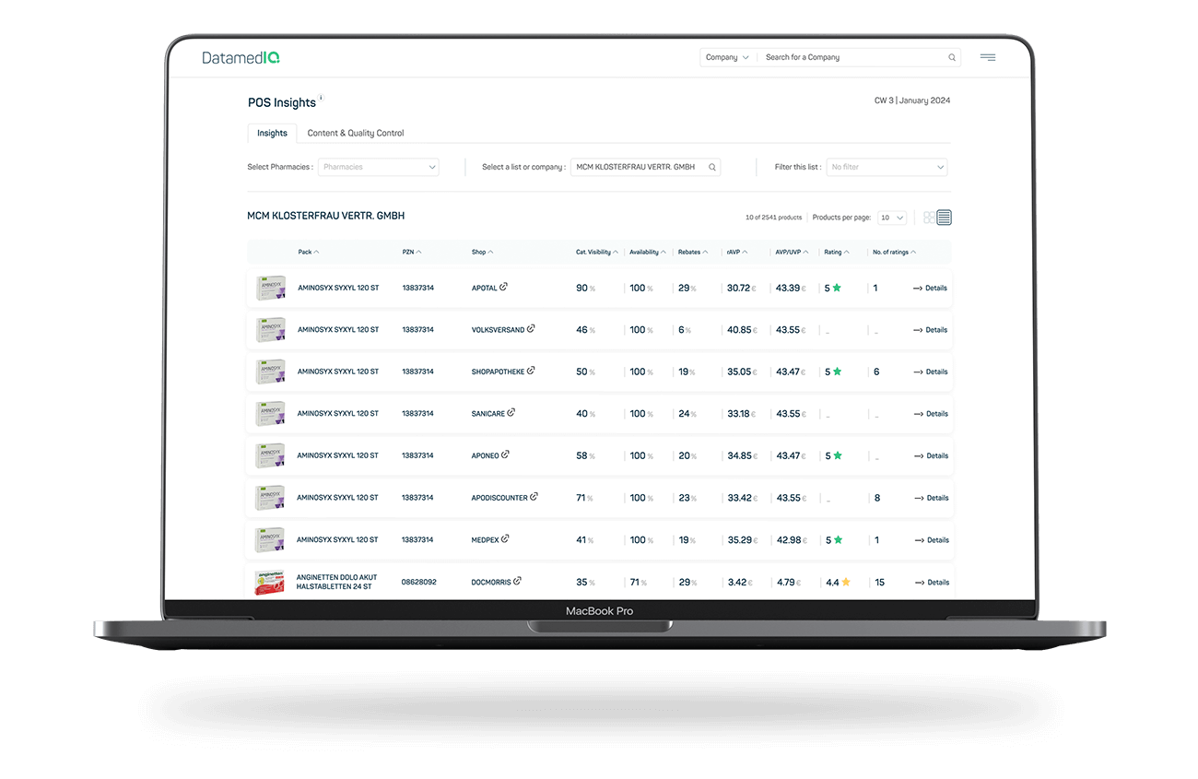Sort table by Rating column
1198x779 pixels.
coord(837,252)
